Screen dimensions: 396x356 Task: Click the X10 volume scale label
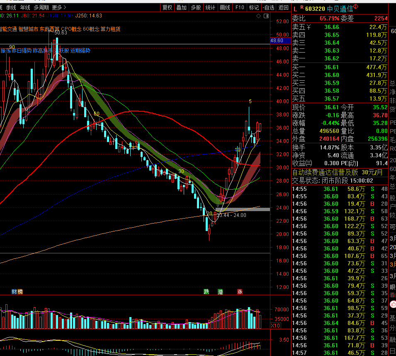click(x=275, y=325)
